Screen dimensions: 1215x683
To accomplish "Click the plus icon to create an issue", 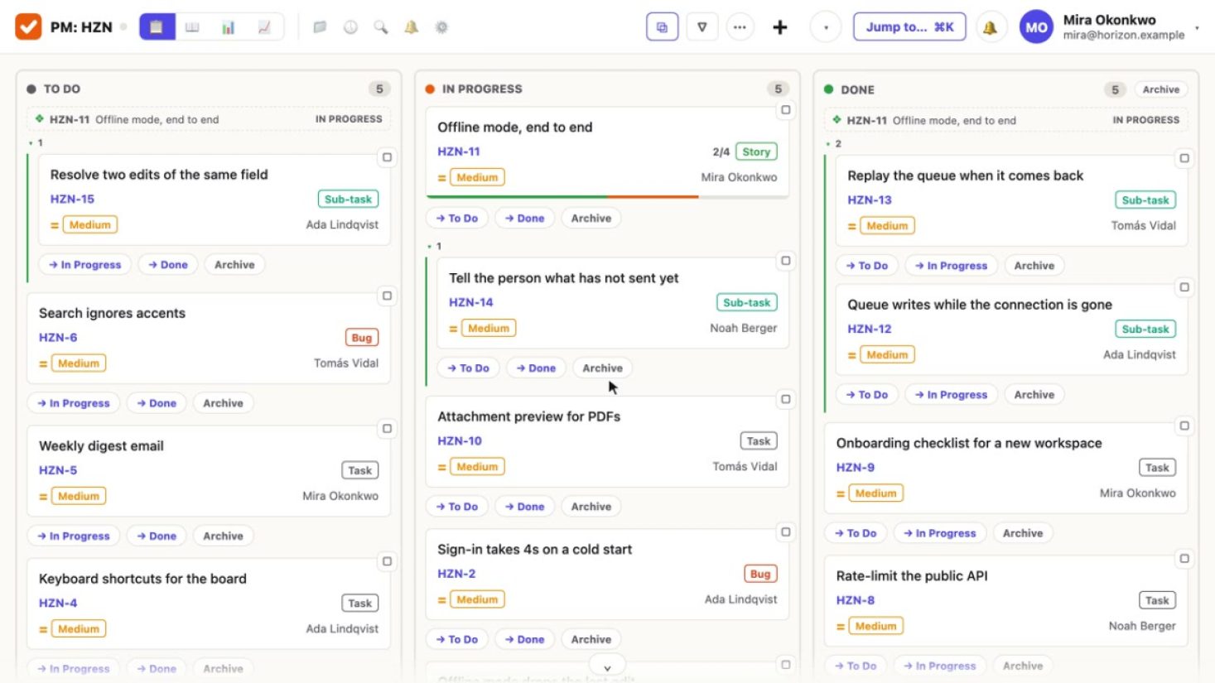I will point(779,27).
